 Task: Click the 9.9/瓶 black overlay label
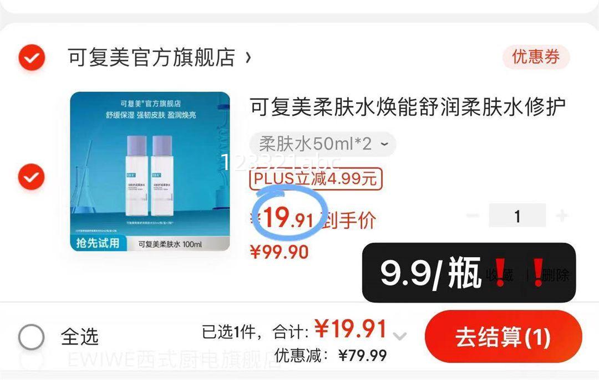click(469, 273)
